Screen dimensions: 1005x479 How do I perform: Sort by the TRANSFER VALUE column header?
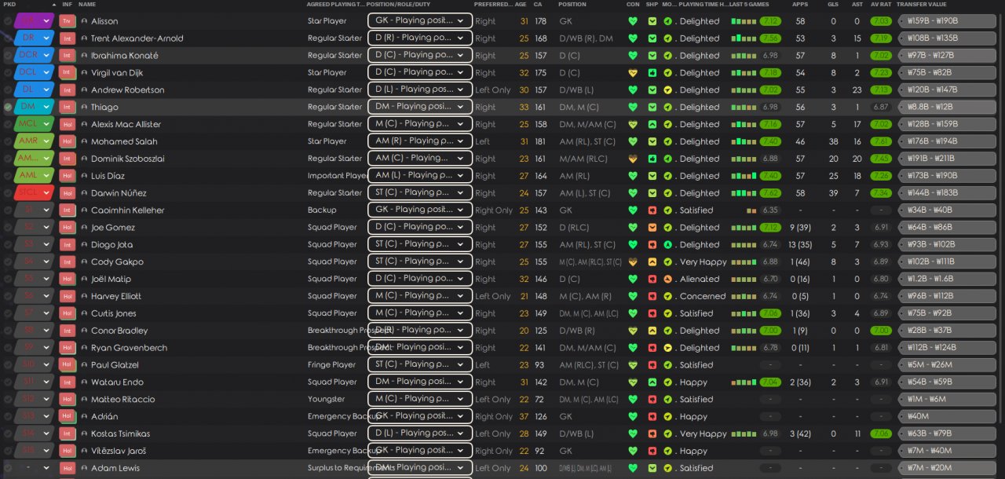[x=922, y=5]
